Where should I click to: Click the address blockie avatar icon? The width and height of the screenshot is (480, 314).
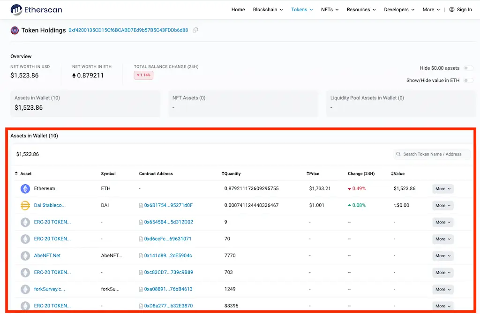[15, 30]
